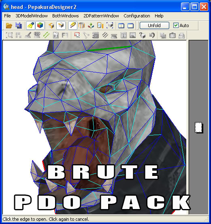Open the 3DModelWindow menu
Screen dimensions: 211x224
(x=32, y=16)
